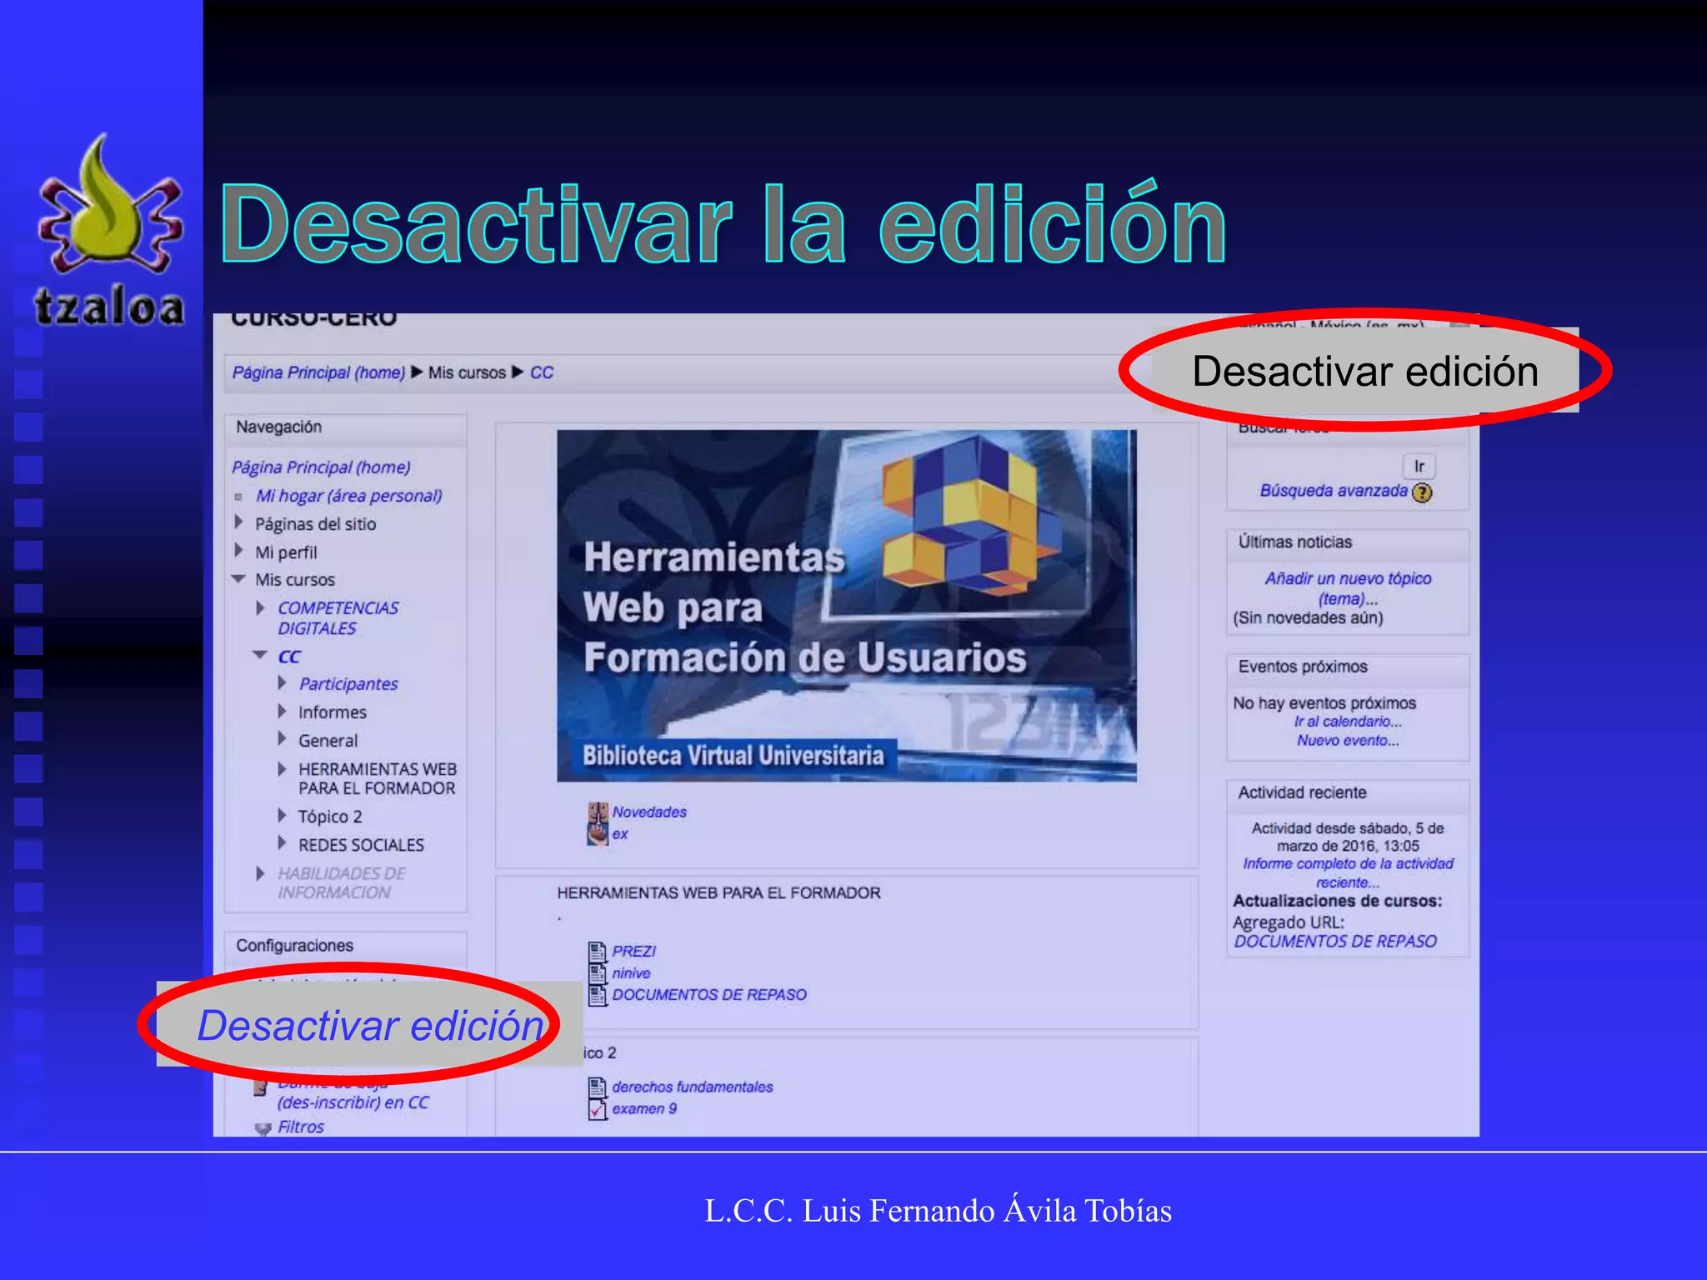Click Página Principal (home) in breadcrumb
Image resolution: width=1707 pixels, height=1280 pixels.
[318, 372]
